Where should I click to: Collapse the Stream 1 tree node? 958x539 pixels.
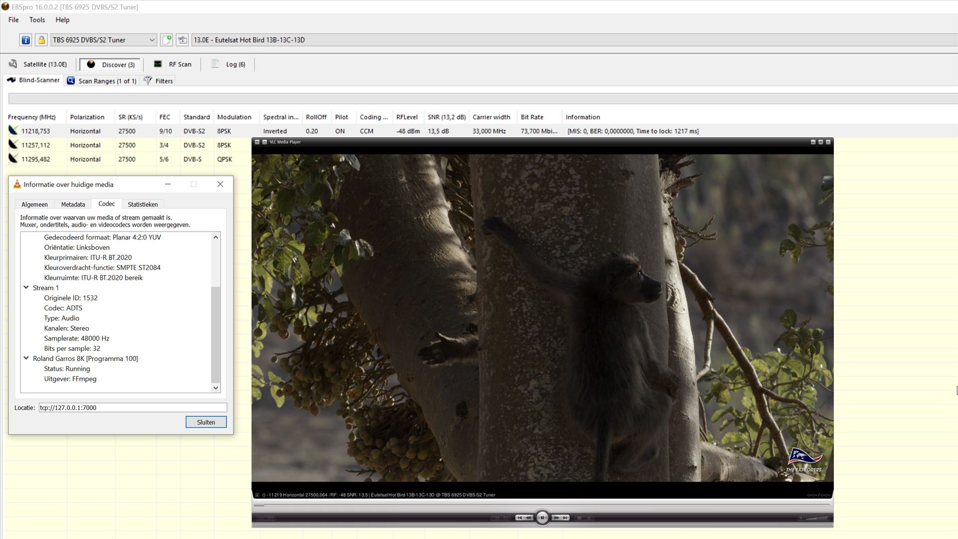pyautogui.click(x=26, y=287)
